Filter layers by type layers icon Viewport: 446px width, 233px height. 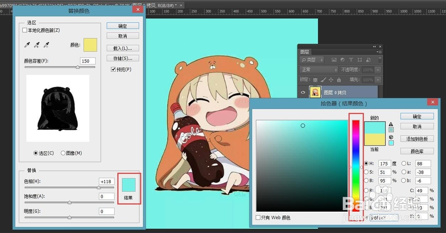click(351, 59)
